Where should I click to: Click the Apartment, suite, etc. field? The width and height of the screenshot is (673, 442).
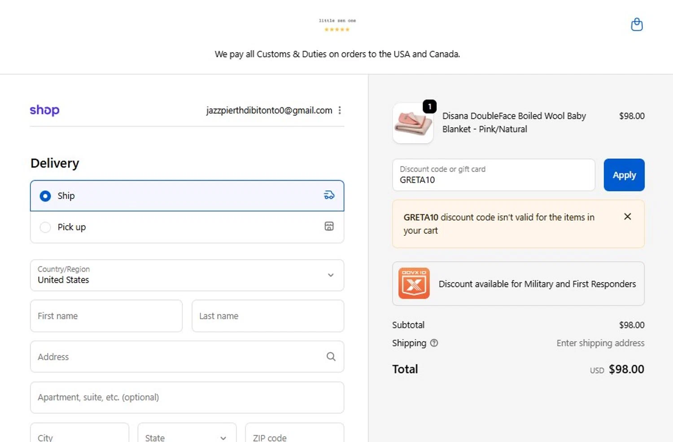(187, 398)
